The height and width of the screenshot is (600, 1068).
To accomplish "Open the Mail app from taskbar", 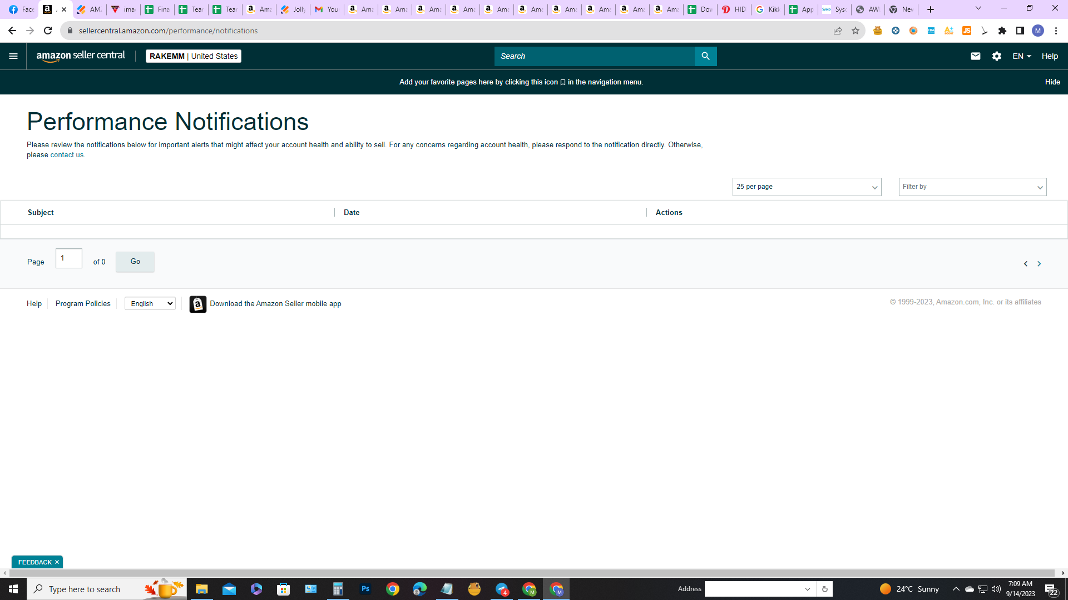I will click(229, 589).
